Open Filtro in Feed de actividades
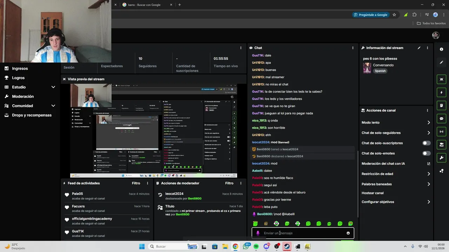Screen dimensions: 449x252 (x=136, y=183)
